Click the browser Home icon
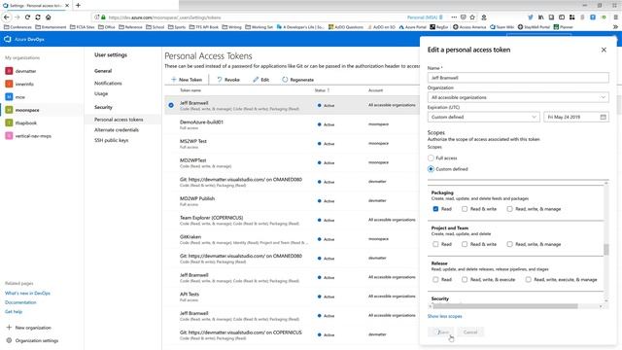The image size is (622, 350). click(48, 17)
